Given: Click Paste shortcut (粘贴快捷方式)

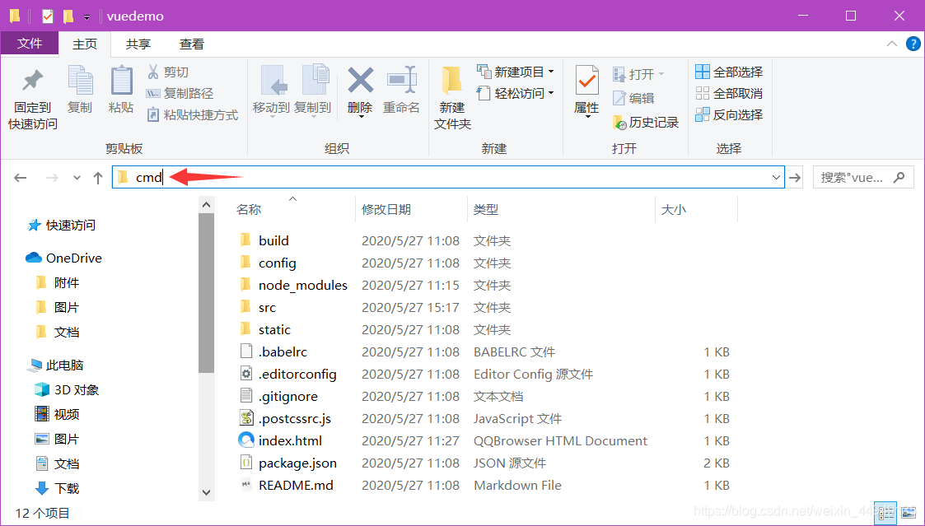Looking at the screenshot, I should point(192,114).
